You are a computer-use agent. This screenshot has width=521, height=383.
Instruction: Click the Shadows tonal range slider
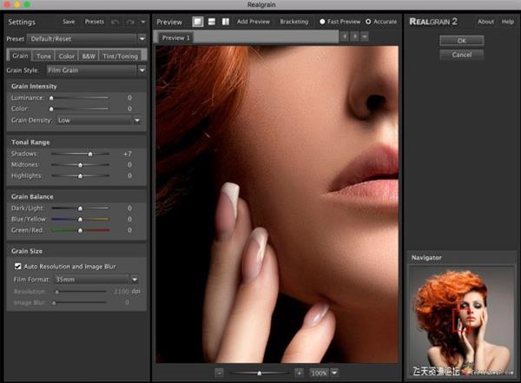(80, 153)
